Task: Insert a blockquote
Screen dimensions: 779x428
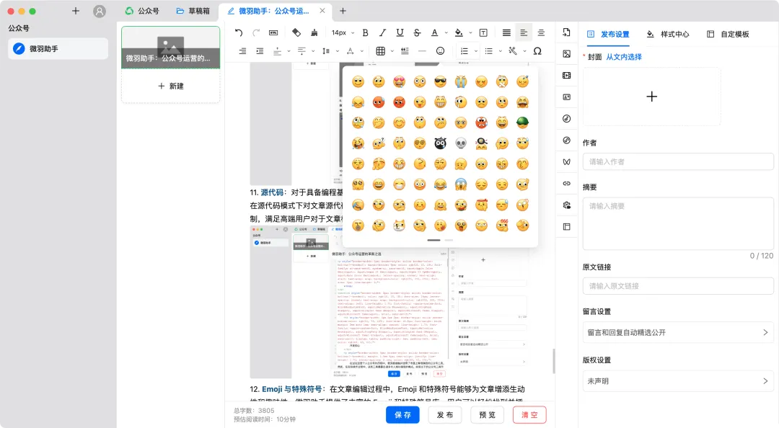Action: point(405,51)
